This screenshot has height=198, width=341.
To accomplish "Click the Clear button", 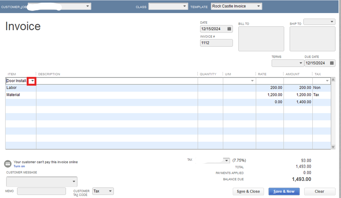I will [319, 192].
